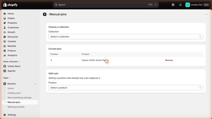Open klective Home subpage
Image resolution: width=212 pixels, height=119 pixels.
coord(11,88)
